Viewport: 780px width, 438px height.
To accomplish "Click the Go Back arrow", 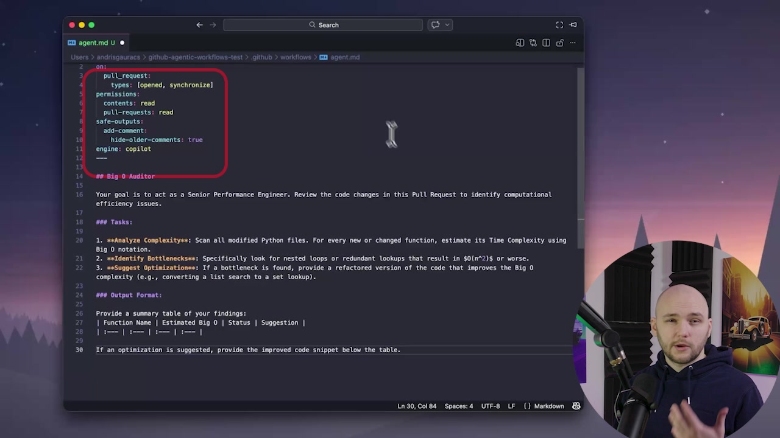I will pyautogui.click(x=199, y=25).
